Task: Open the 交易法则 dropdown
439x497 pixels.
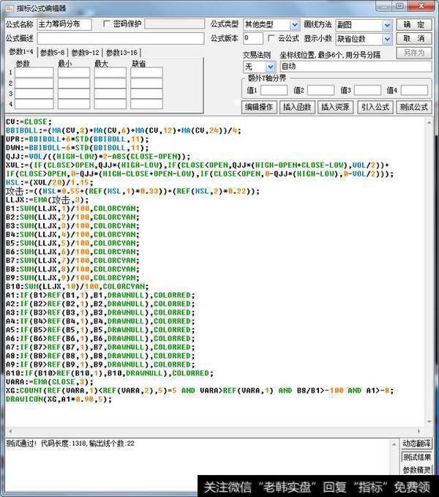Action: tap(270, 67)
